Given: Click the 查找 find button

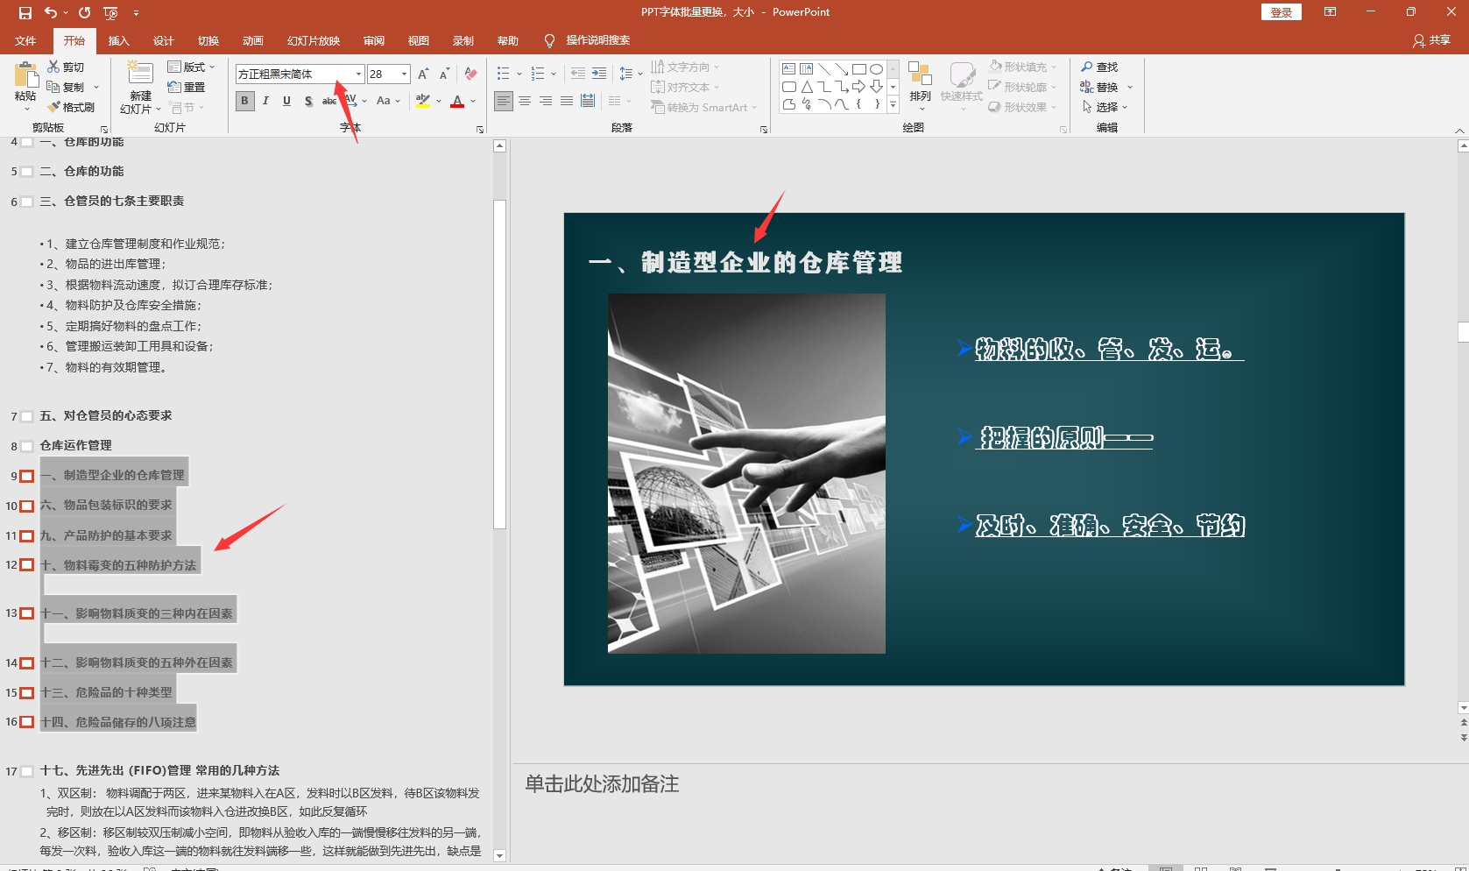Looking at the screenshot, I should coord(1099,67).
